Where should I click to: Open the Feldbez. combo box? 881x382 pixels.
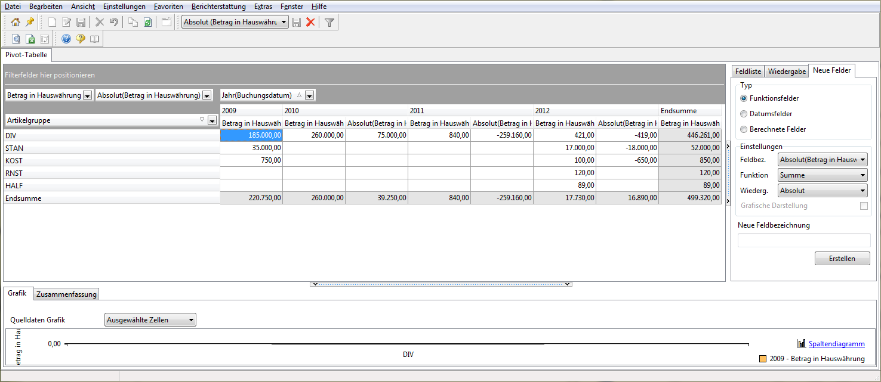[823, 160]
